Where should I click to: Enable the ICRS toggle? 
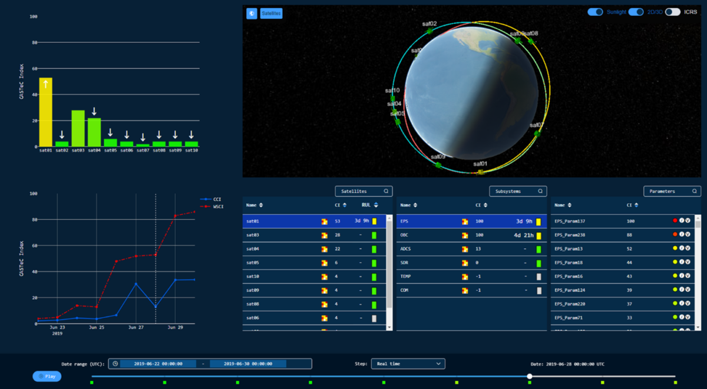click(x=672, y=12)
